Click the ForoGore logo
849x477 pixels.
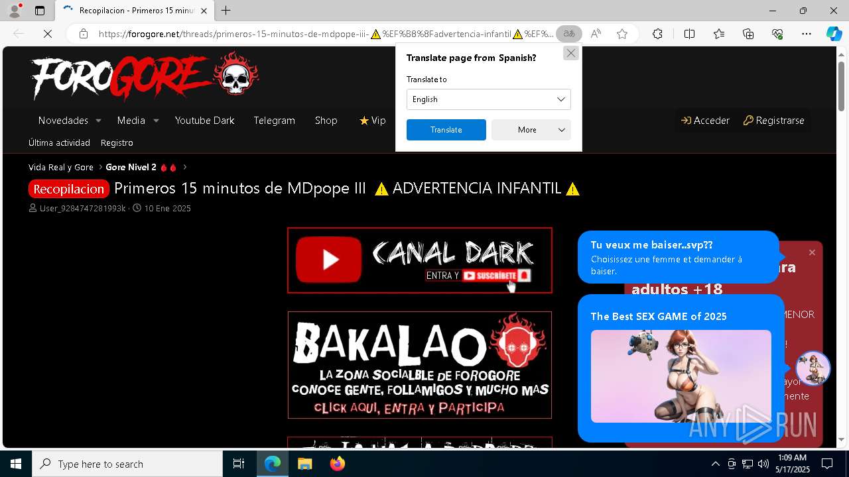click(x=145, y=77)
